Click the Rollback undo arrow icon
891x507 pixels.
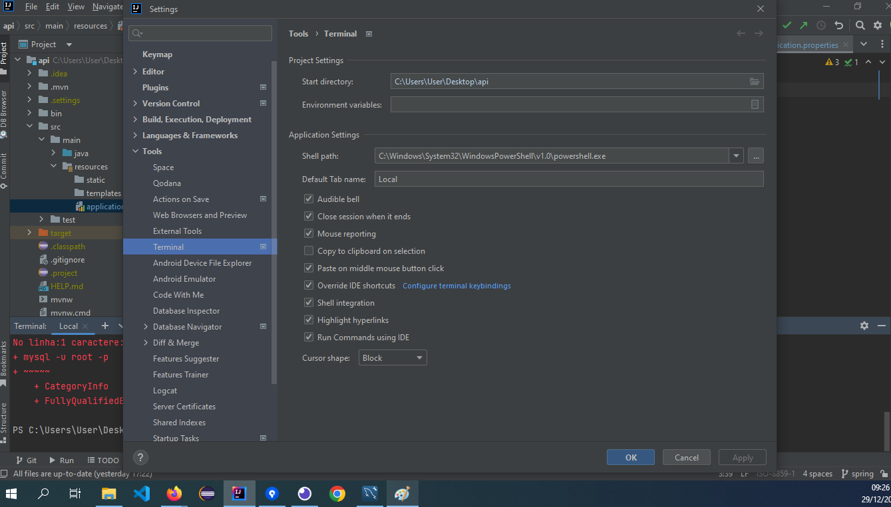pos(838,25)
